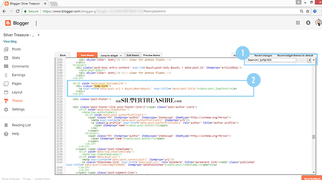Screen dimensions: 322x180
Task: Click code line number 2119
Action: (59, 99)
